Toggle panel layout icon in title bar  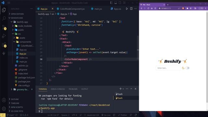(116, 3)
